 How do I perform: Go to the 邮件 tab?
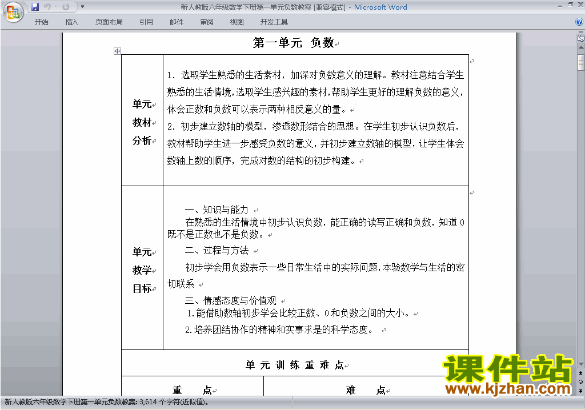tap(177, 22)
